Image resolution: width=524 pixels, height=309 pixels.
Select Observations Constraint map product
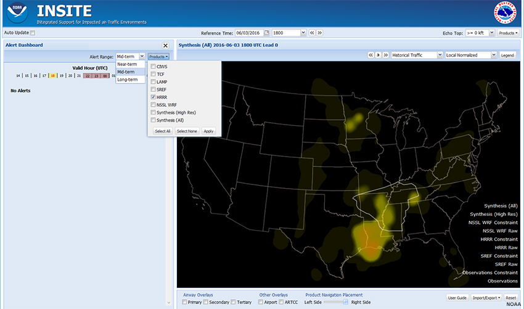pyautogui.click(x=490, y=273)
